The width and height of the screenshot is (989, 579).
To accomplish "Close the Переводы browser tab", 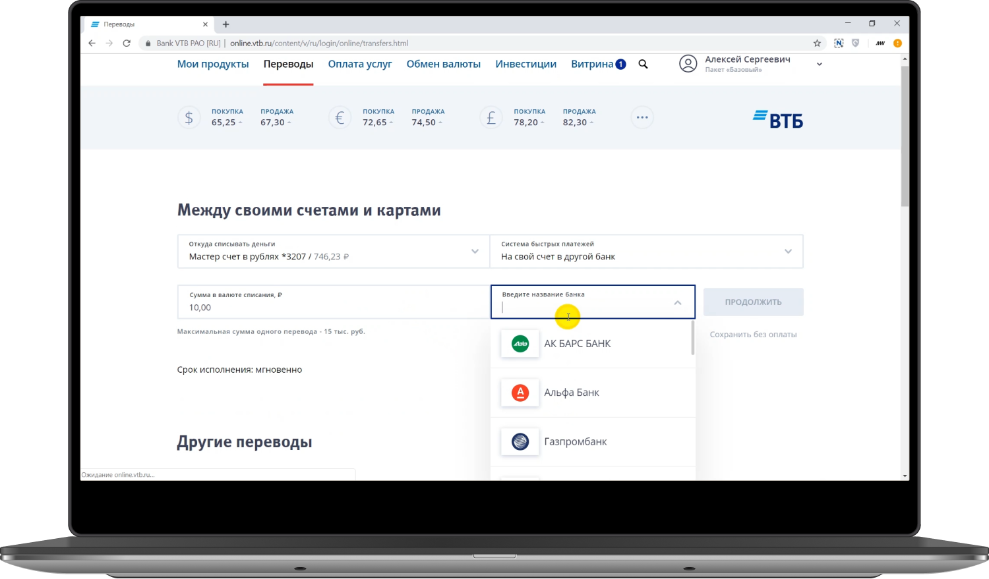I will (205, 24).
